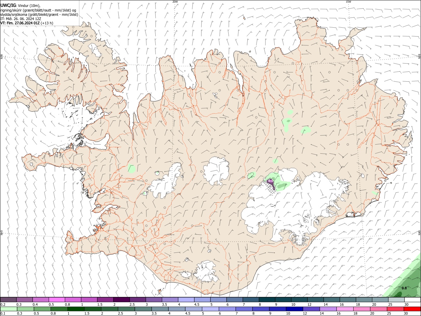Click the 'rigning/skúrir' legend description line
This screenshot has width=421, height=316.
pyautogui.click(x=38, y=10)
